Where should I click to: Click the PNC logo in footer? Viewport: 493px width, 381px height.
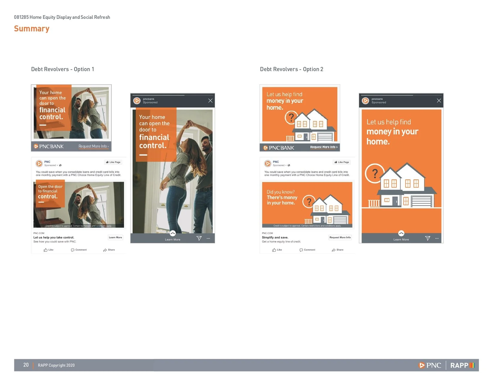point(430,365)
